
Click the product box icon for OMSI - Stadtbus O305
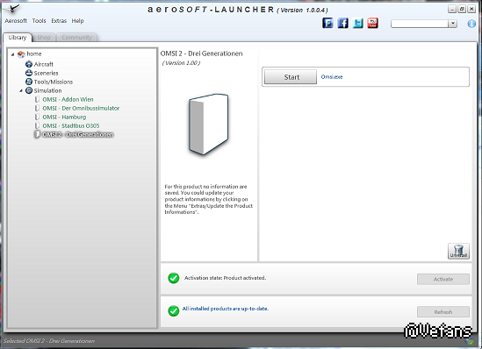[x=37, y=126]
